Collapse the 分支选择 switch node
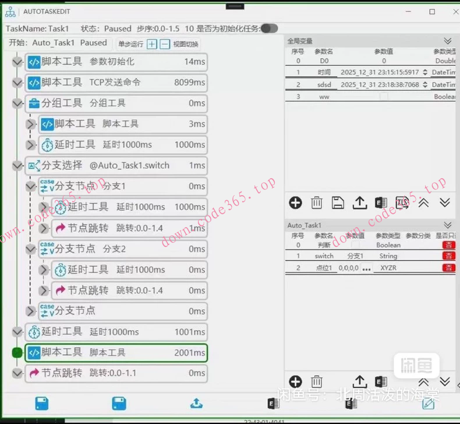This screenshot has width=460, height=424. pos(17,166)
